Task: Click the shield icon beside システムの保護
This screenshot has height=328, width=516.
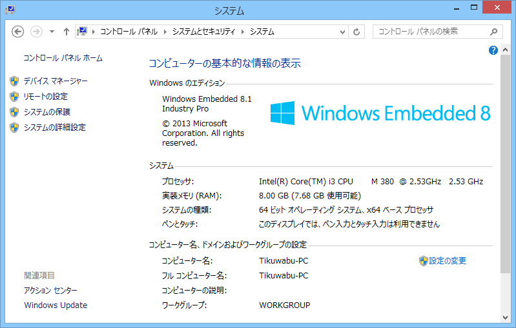Action: 14,112
